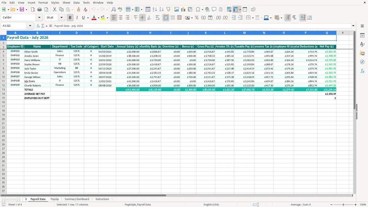
Task: Toggle Merge and Center Cells
Action: click(166, 18)
